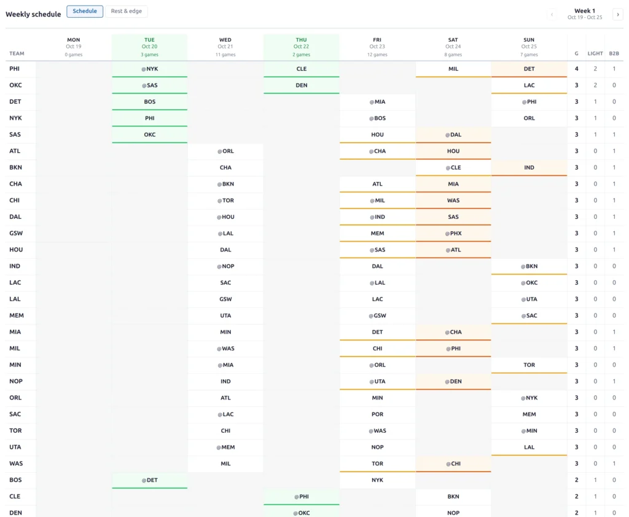
Task: Open ORL's Friday game vs MIN
Action: 377,398
